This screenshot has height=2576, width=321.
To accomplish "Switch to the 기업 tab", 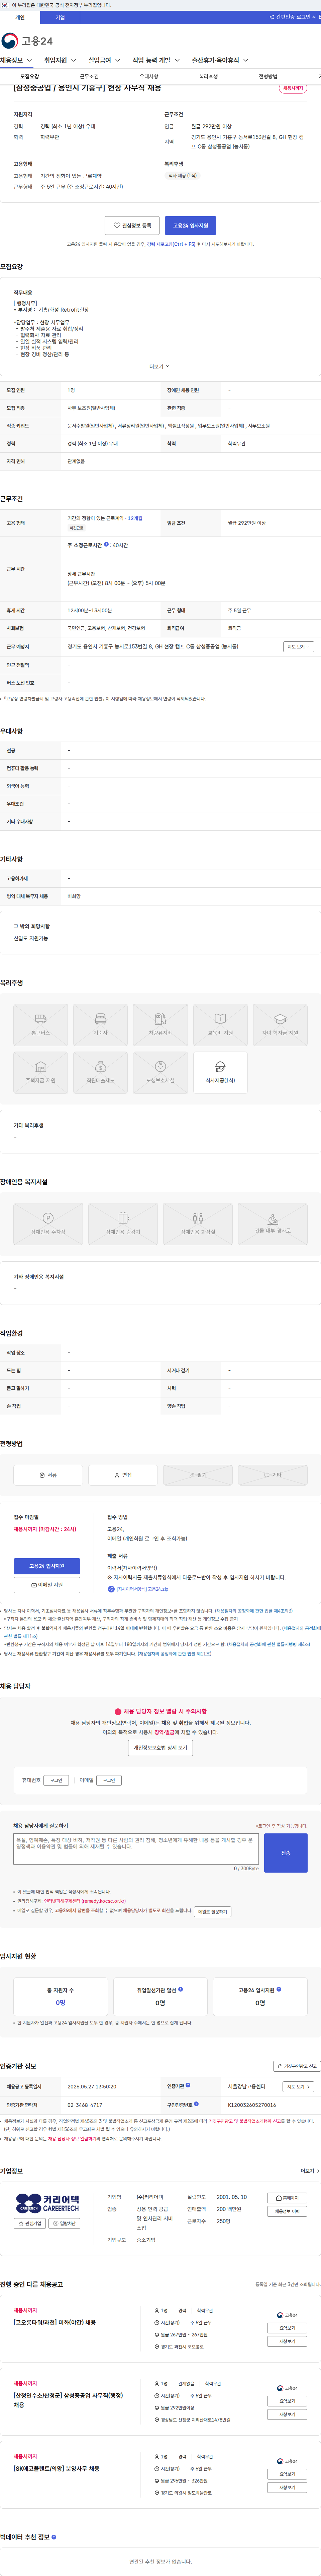I will click(x=60, y=17).
